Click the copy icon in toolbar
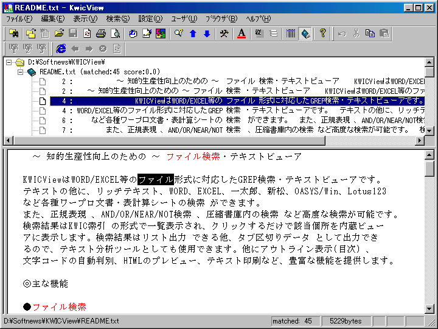 (x=370, y=34)
